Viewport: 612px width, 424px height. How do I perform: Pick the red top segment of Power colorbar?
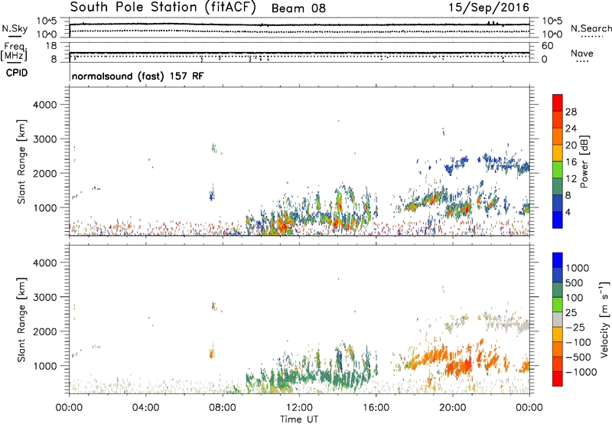558,103
